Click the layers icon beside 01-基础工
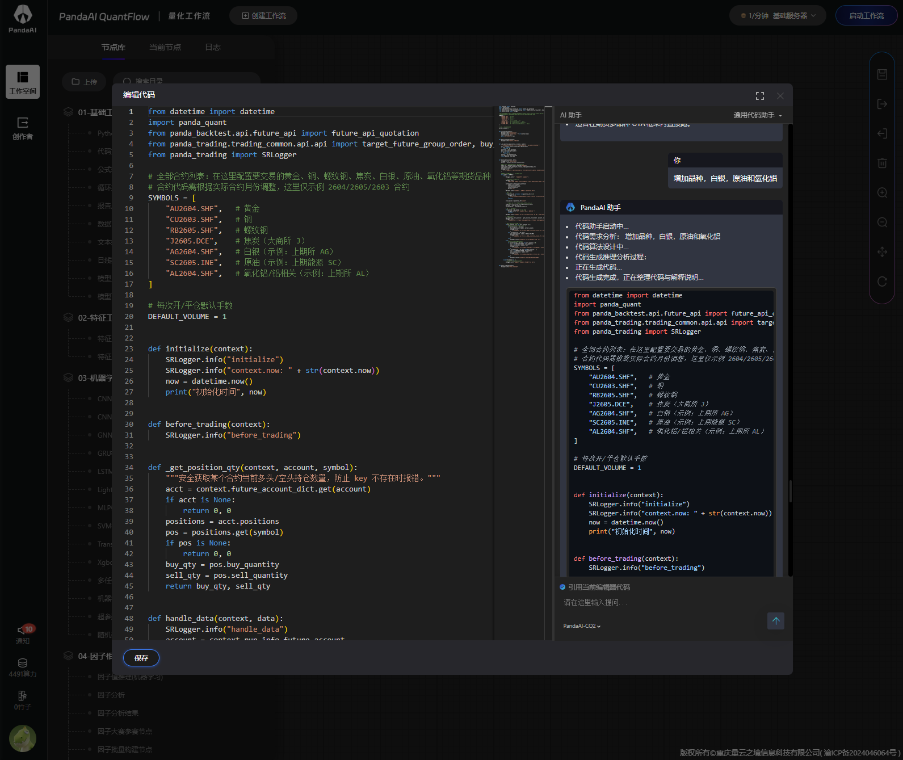This screenshot has width=903, height=760. point(69,112)
